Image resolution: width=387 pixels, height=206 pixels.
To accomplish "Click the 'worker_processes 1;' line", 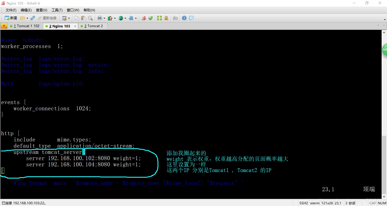I will pyautogui.click(x=32, y=46).
